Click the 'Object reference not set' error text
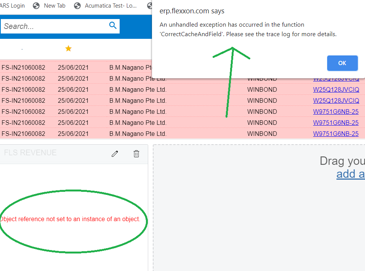 click(x=70, y=219)
